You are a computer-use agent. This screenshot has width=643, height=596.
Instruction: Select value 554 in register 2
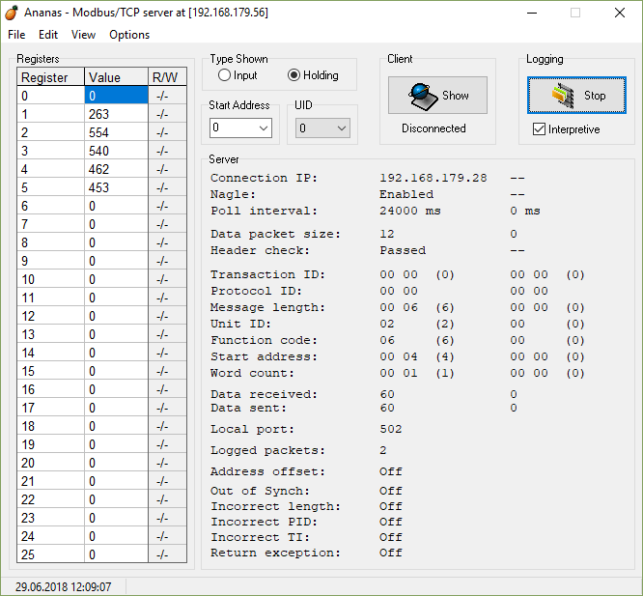116,132
